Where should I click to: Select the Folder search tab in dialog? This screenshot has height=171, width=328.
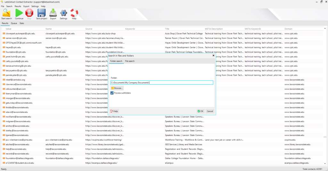[x=116, y=61]
